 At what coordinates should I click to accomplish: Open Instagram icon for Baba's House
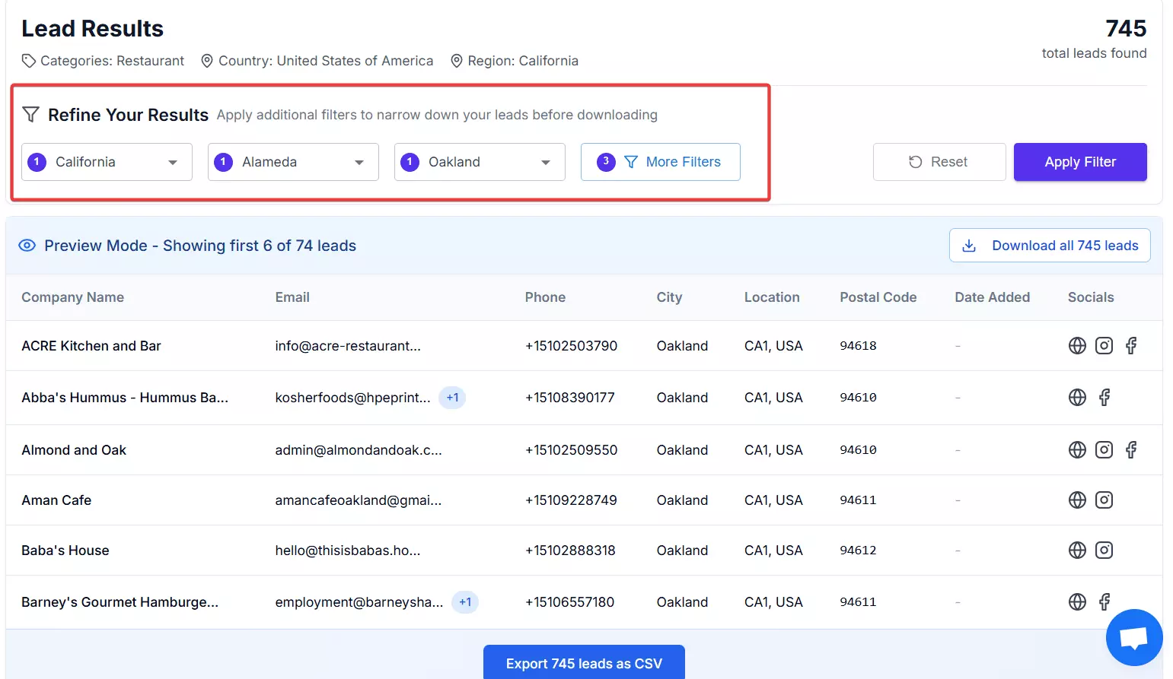1104,550
